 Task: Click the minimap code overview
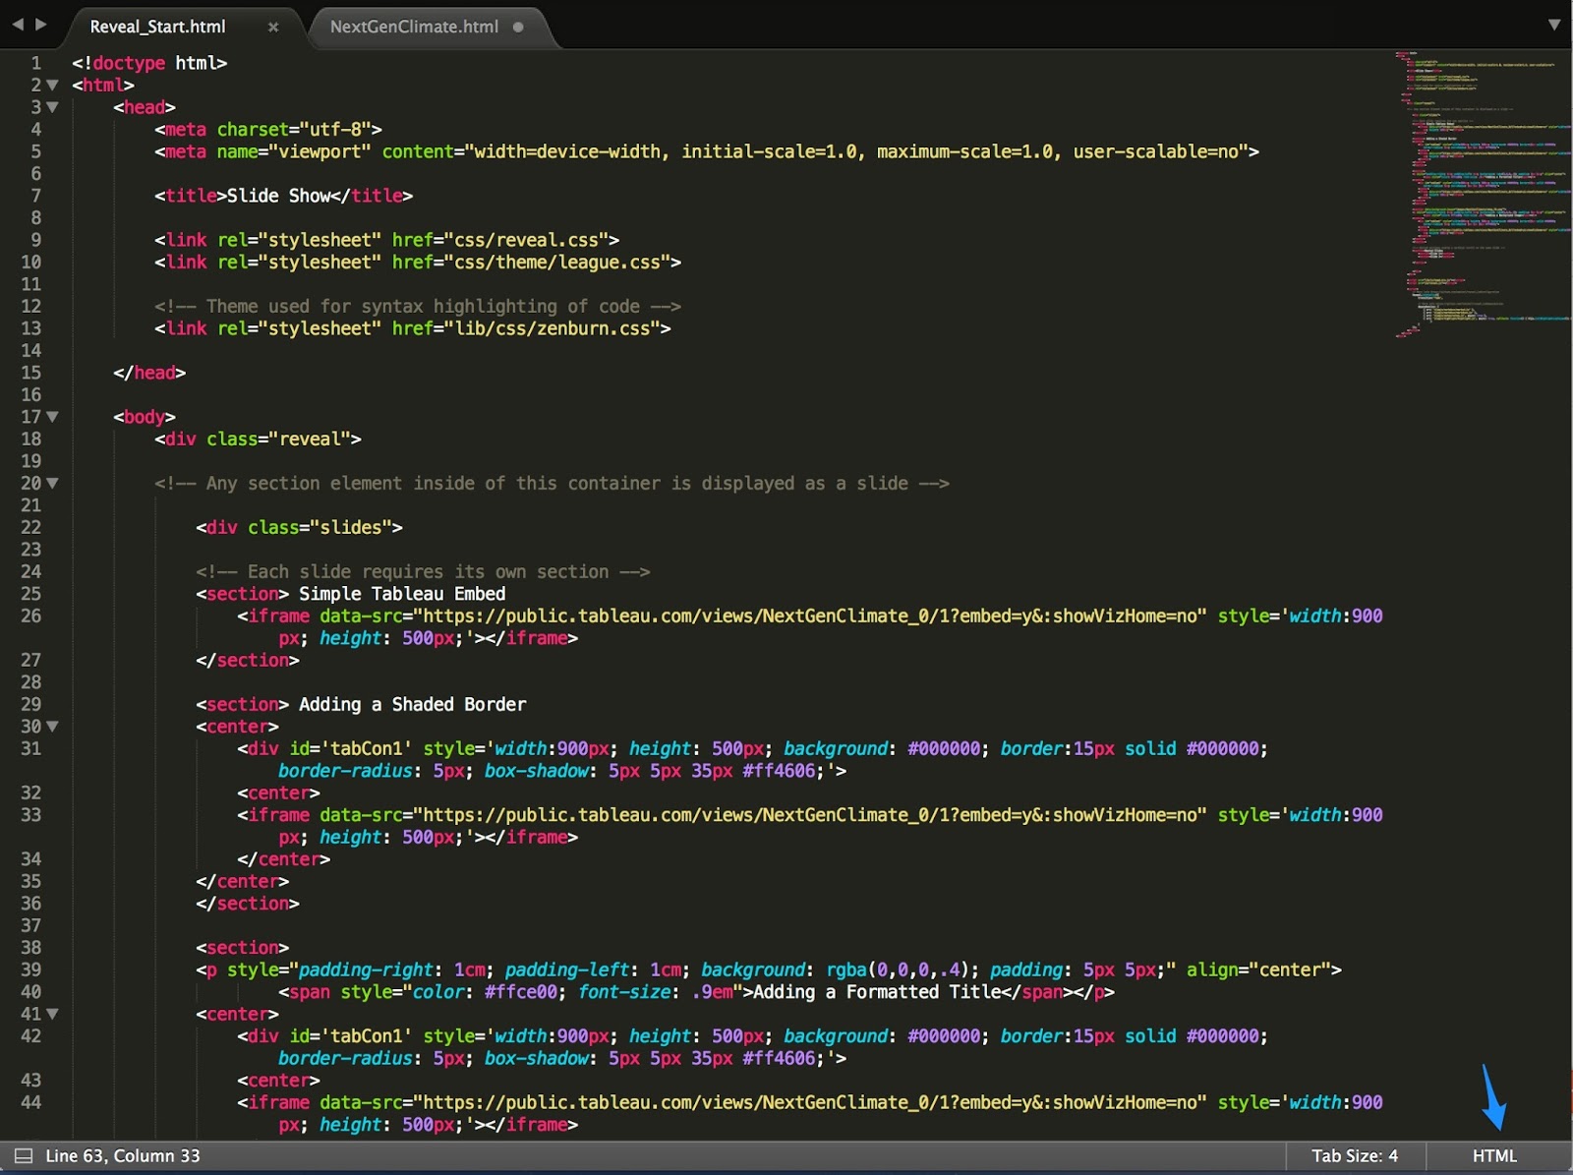(1483, 195)
